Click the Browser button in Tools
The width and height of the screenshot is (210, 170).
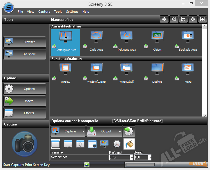coord(25,42)
